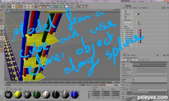Activate the Move tool
Viewport: 169px width, 101px height.
(x=14, y=7)
